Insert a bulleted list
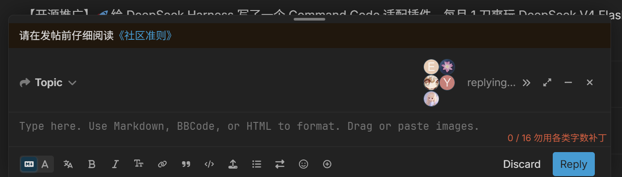 click(256, 164)
